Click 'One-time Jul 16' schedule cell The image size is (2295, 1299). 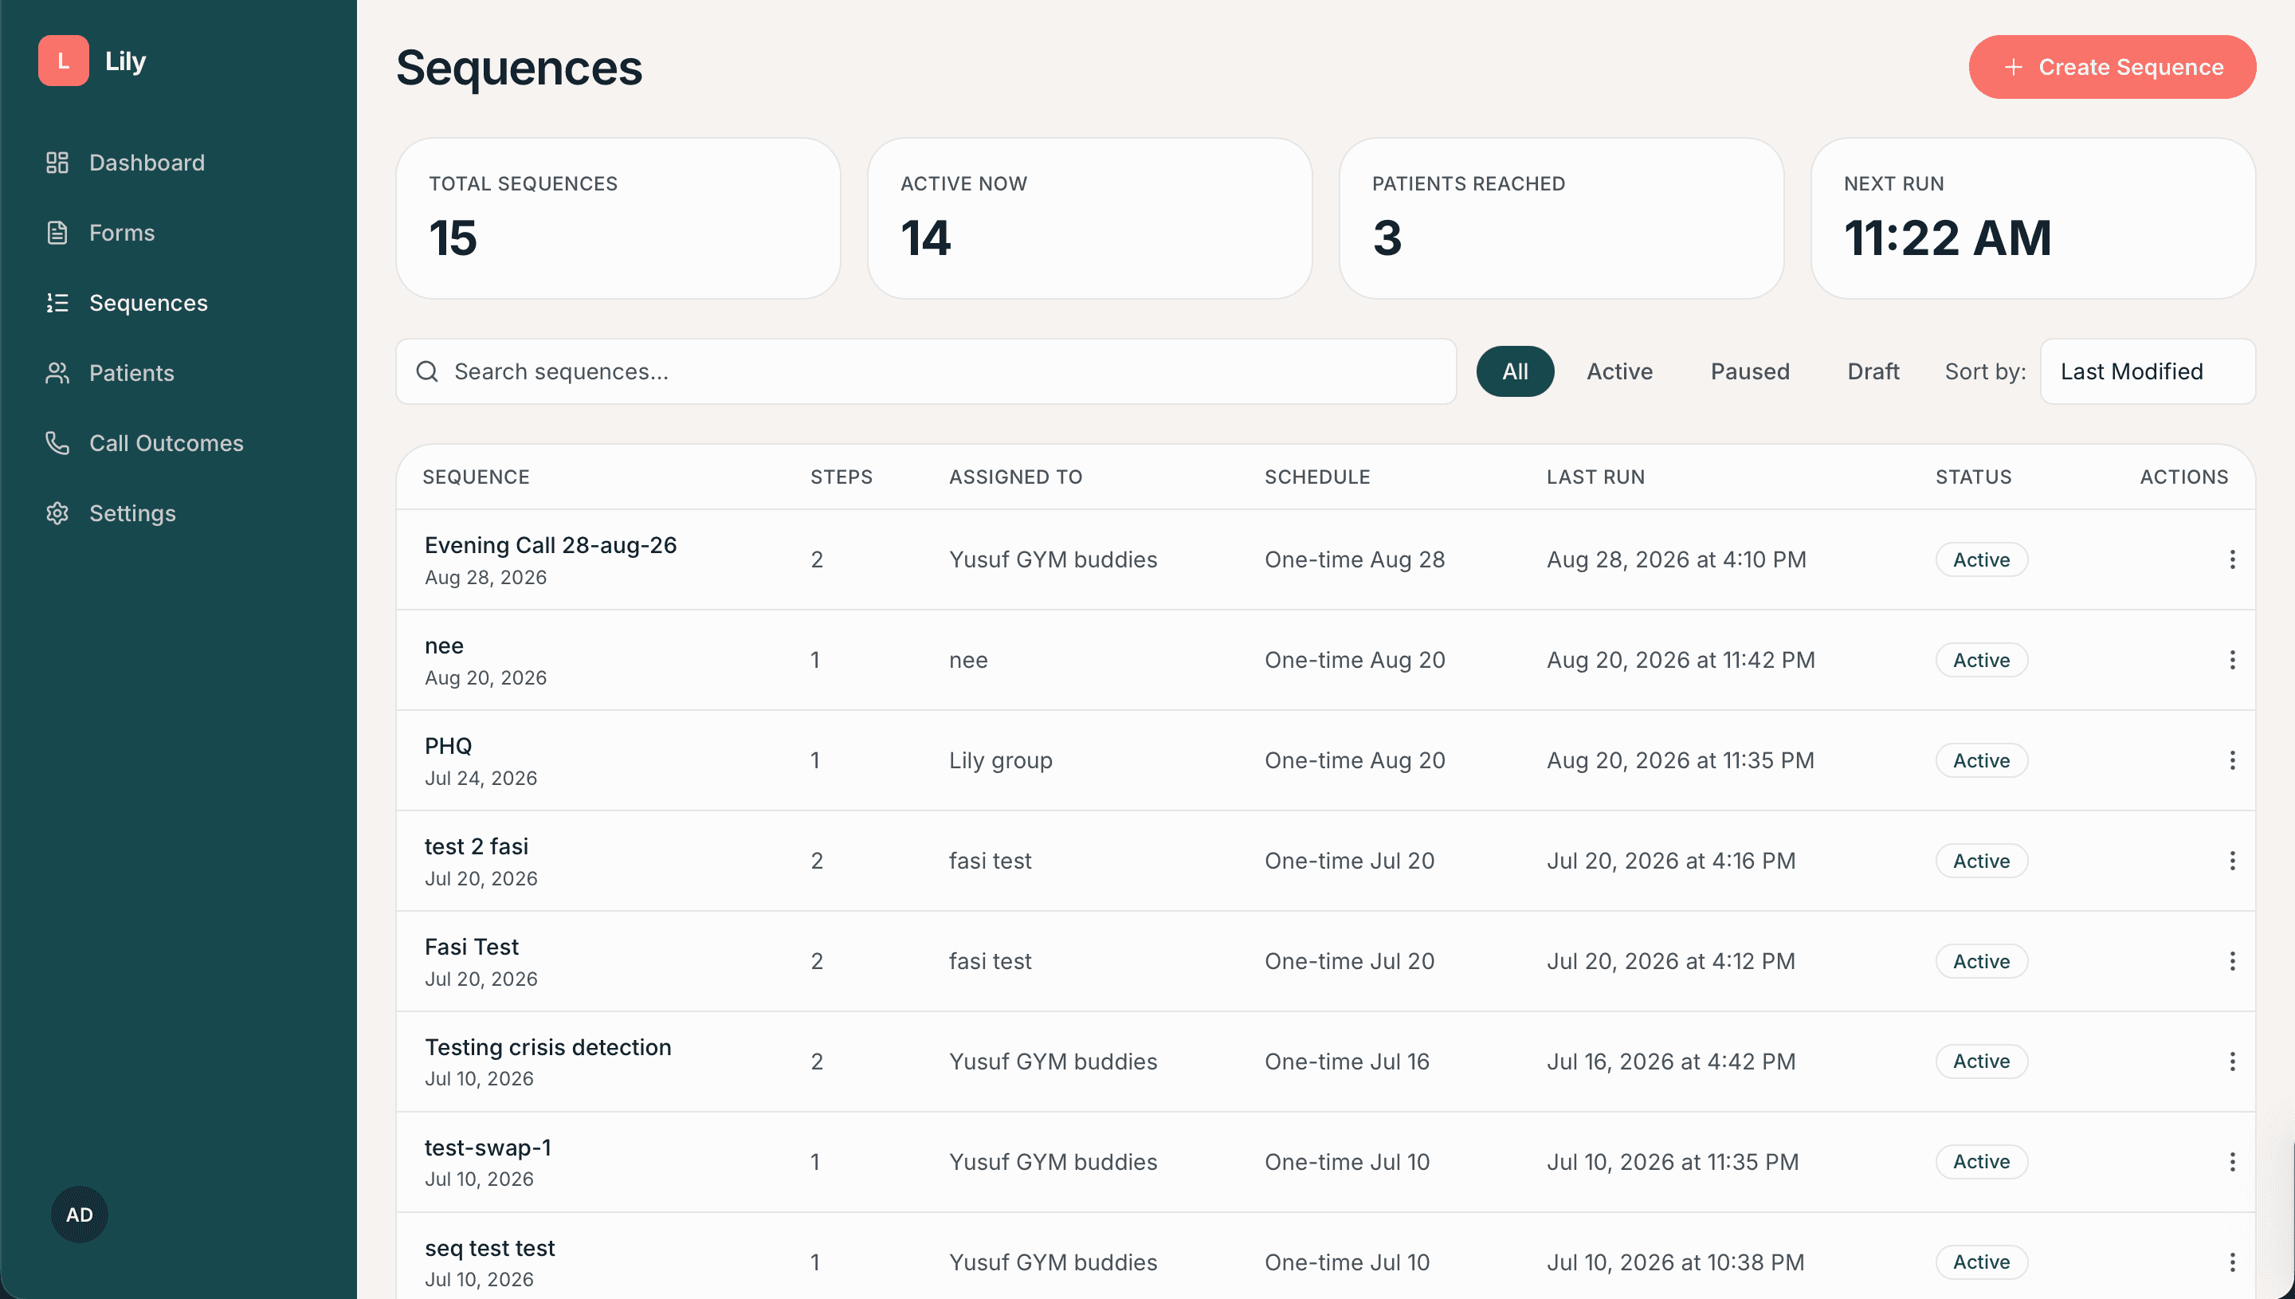[1347, 1062]
